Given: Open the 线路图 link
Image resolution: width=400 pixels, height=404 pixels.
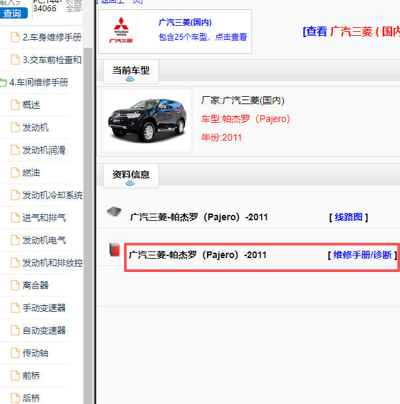Looking at the screenshot, I should pos(348,217).
